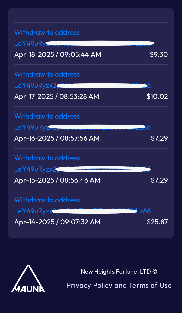Click the MAUNA mountain logo
The width and height of the screenshot is (182, 313).
pos(28,279)
